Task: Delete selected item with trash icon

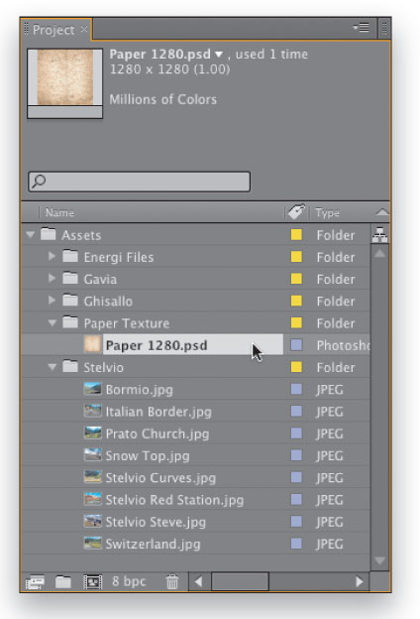Action: point(172,582)
